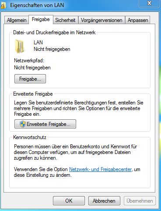Click the Netzwerkpfad label
This screenshot has height=211, width=161.
click(29, 61)
